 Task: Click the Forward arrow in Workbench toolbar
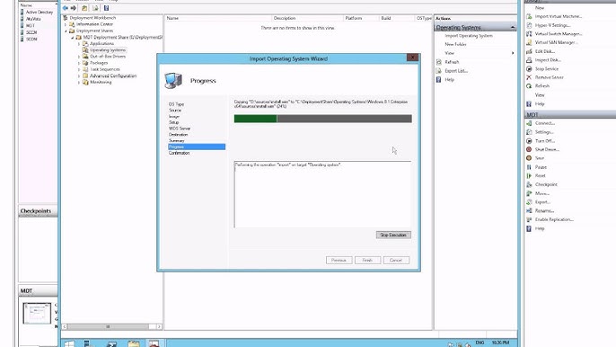click(73, 8)
